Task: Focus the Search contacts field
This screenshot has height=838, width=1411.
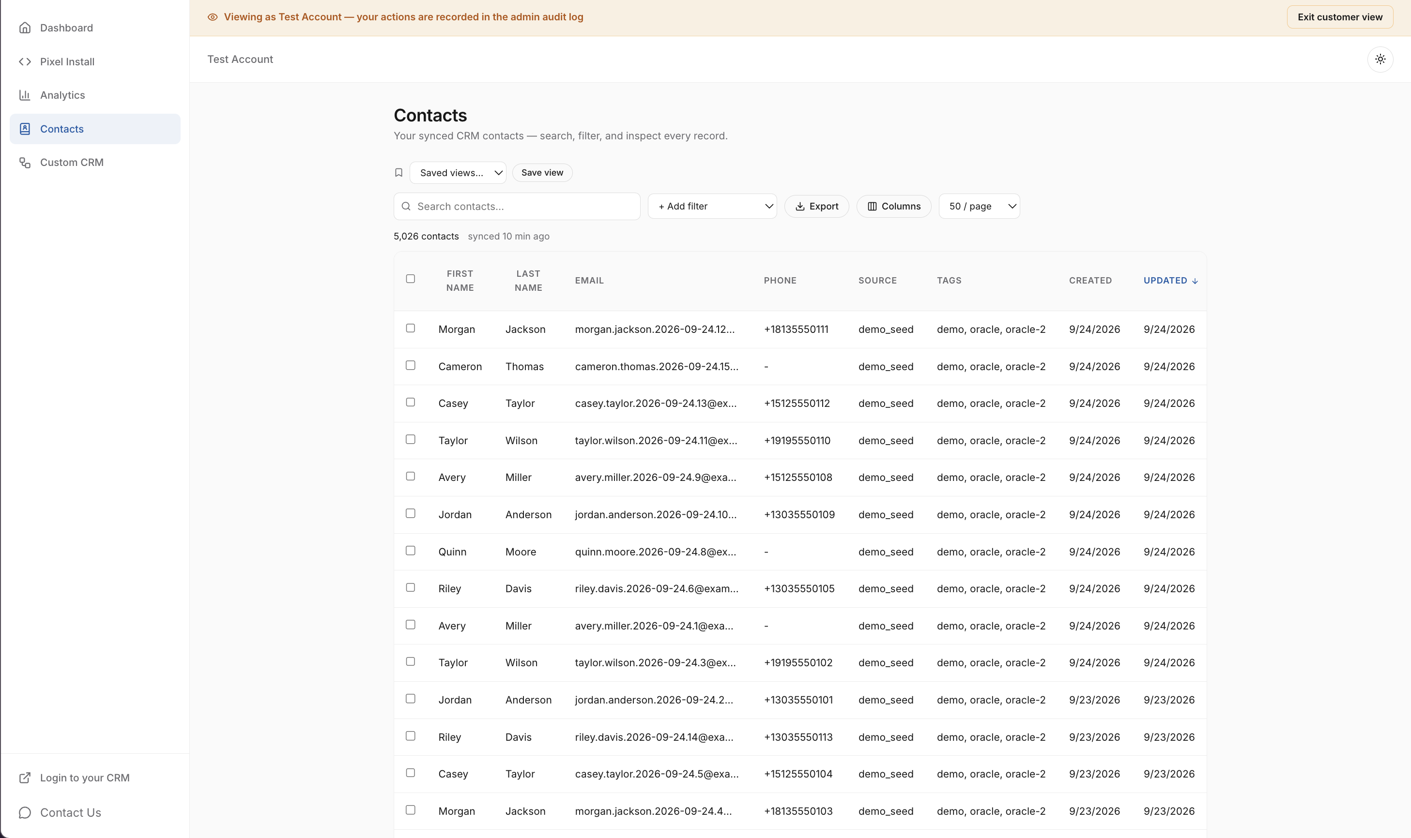Action: 517,206
